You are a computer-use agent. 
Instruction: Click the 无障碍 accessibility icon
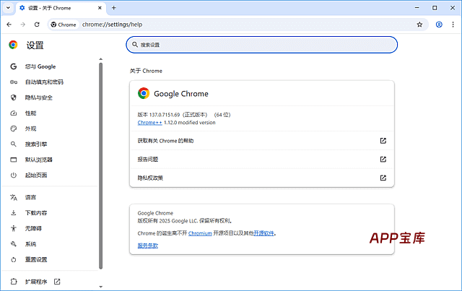click(14, 228)
